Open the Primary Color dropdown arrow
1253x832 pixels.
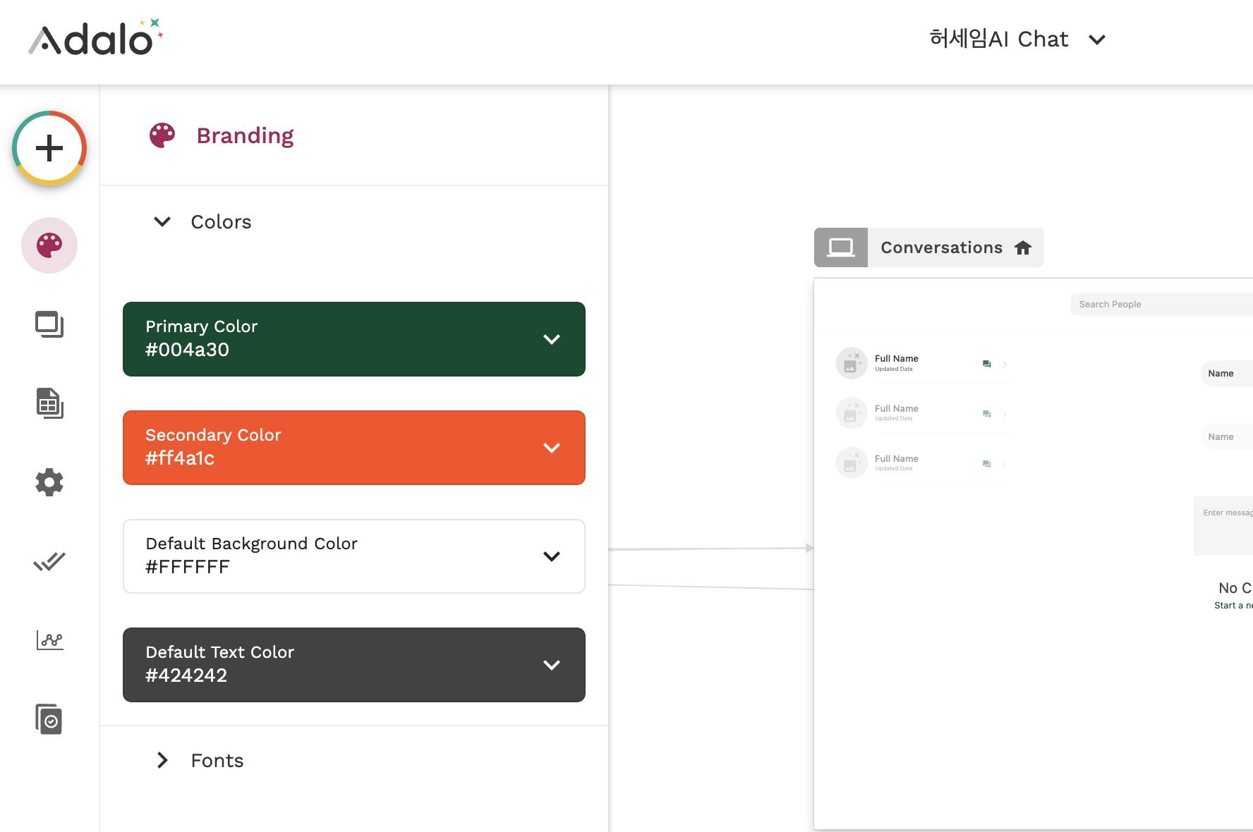[x=552, y=339]
